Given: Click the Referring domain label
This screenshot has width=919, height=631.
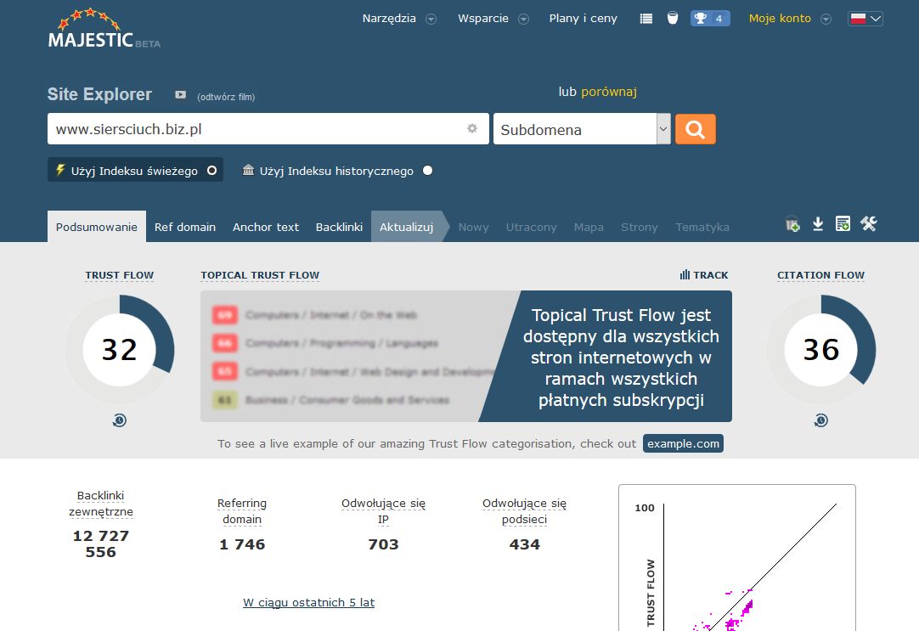Looking at the screenshot, I should tap(242, 511).
